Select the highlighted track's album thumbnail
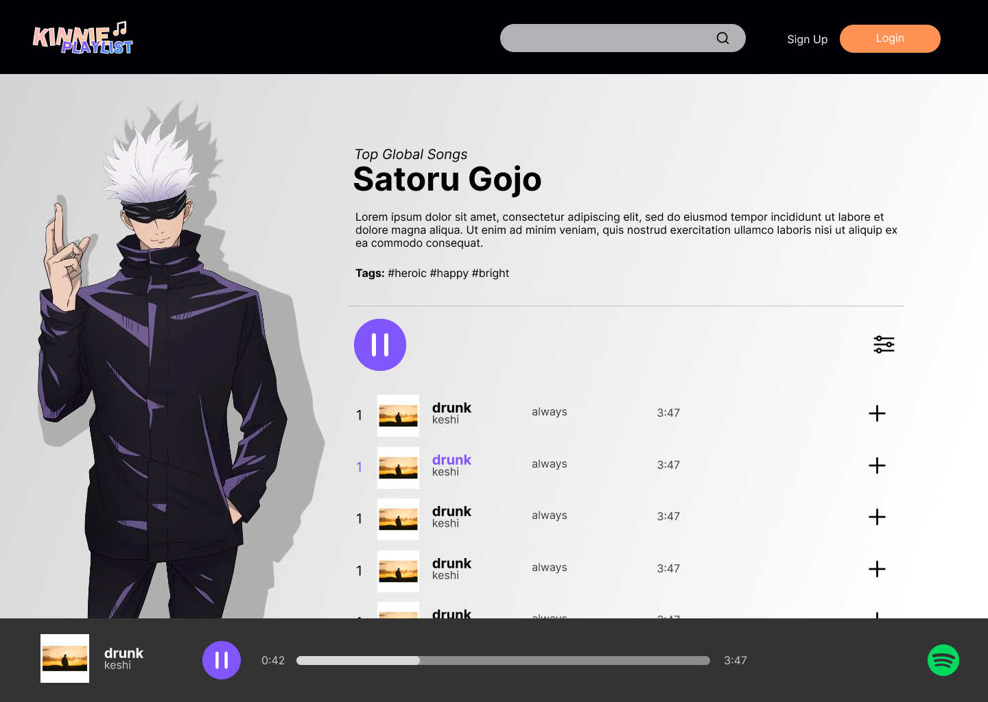 click(398, 468)
